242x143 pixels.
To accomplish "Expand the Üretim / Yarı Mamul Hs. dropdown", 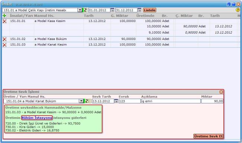I will coord(81,101).
